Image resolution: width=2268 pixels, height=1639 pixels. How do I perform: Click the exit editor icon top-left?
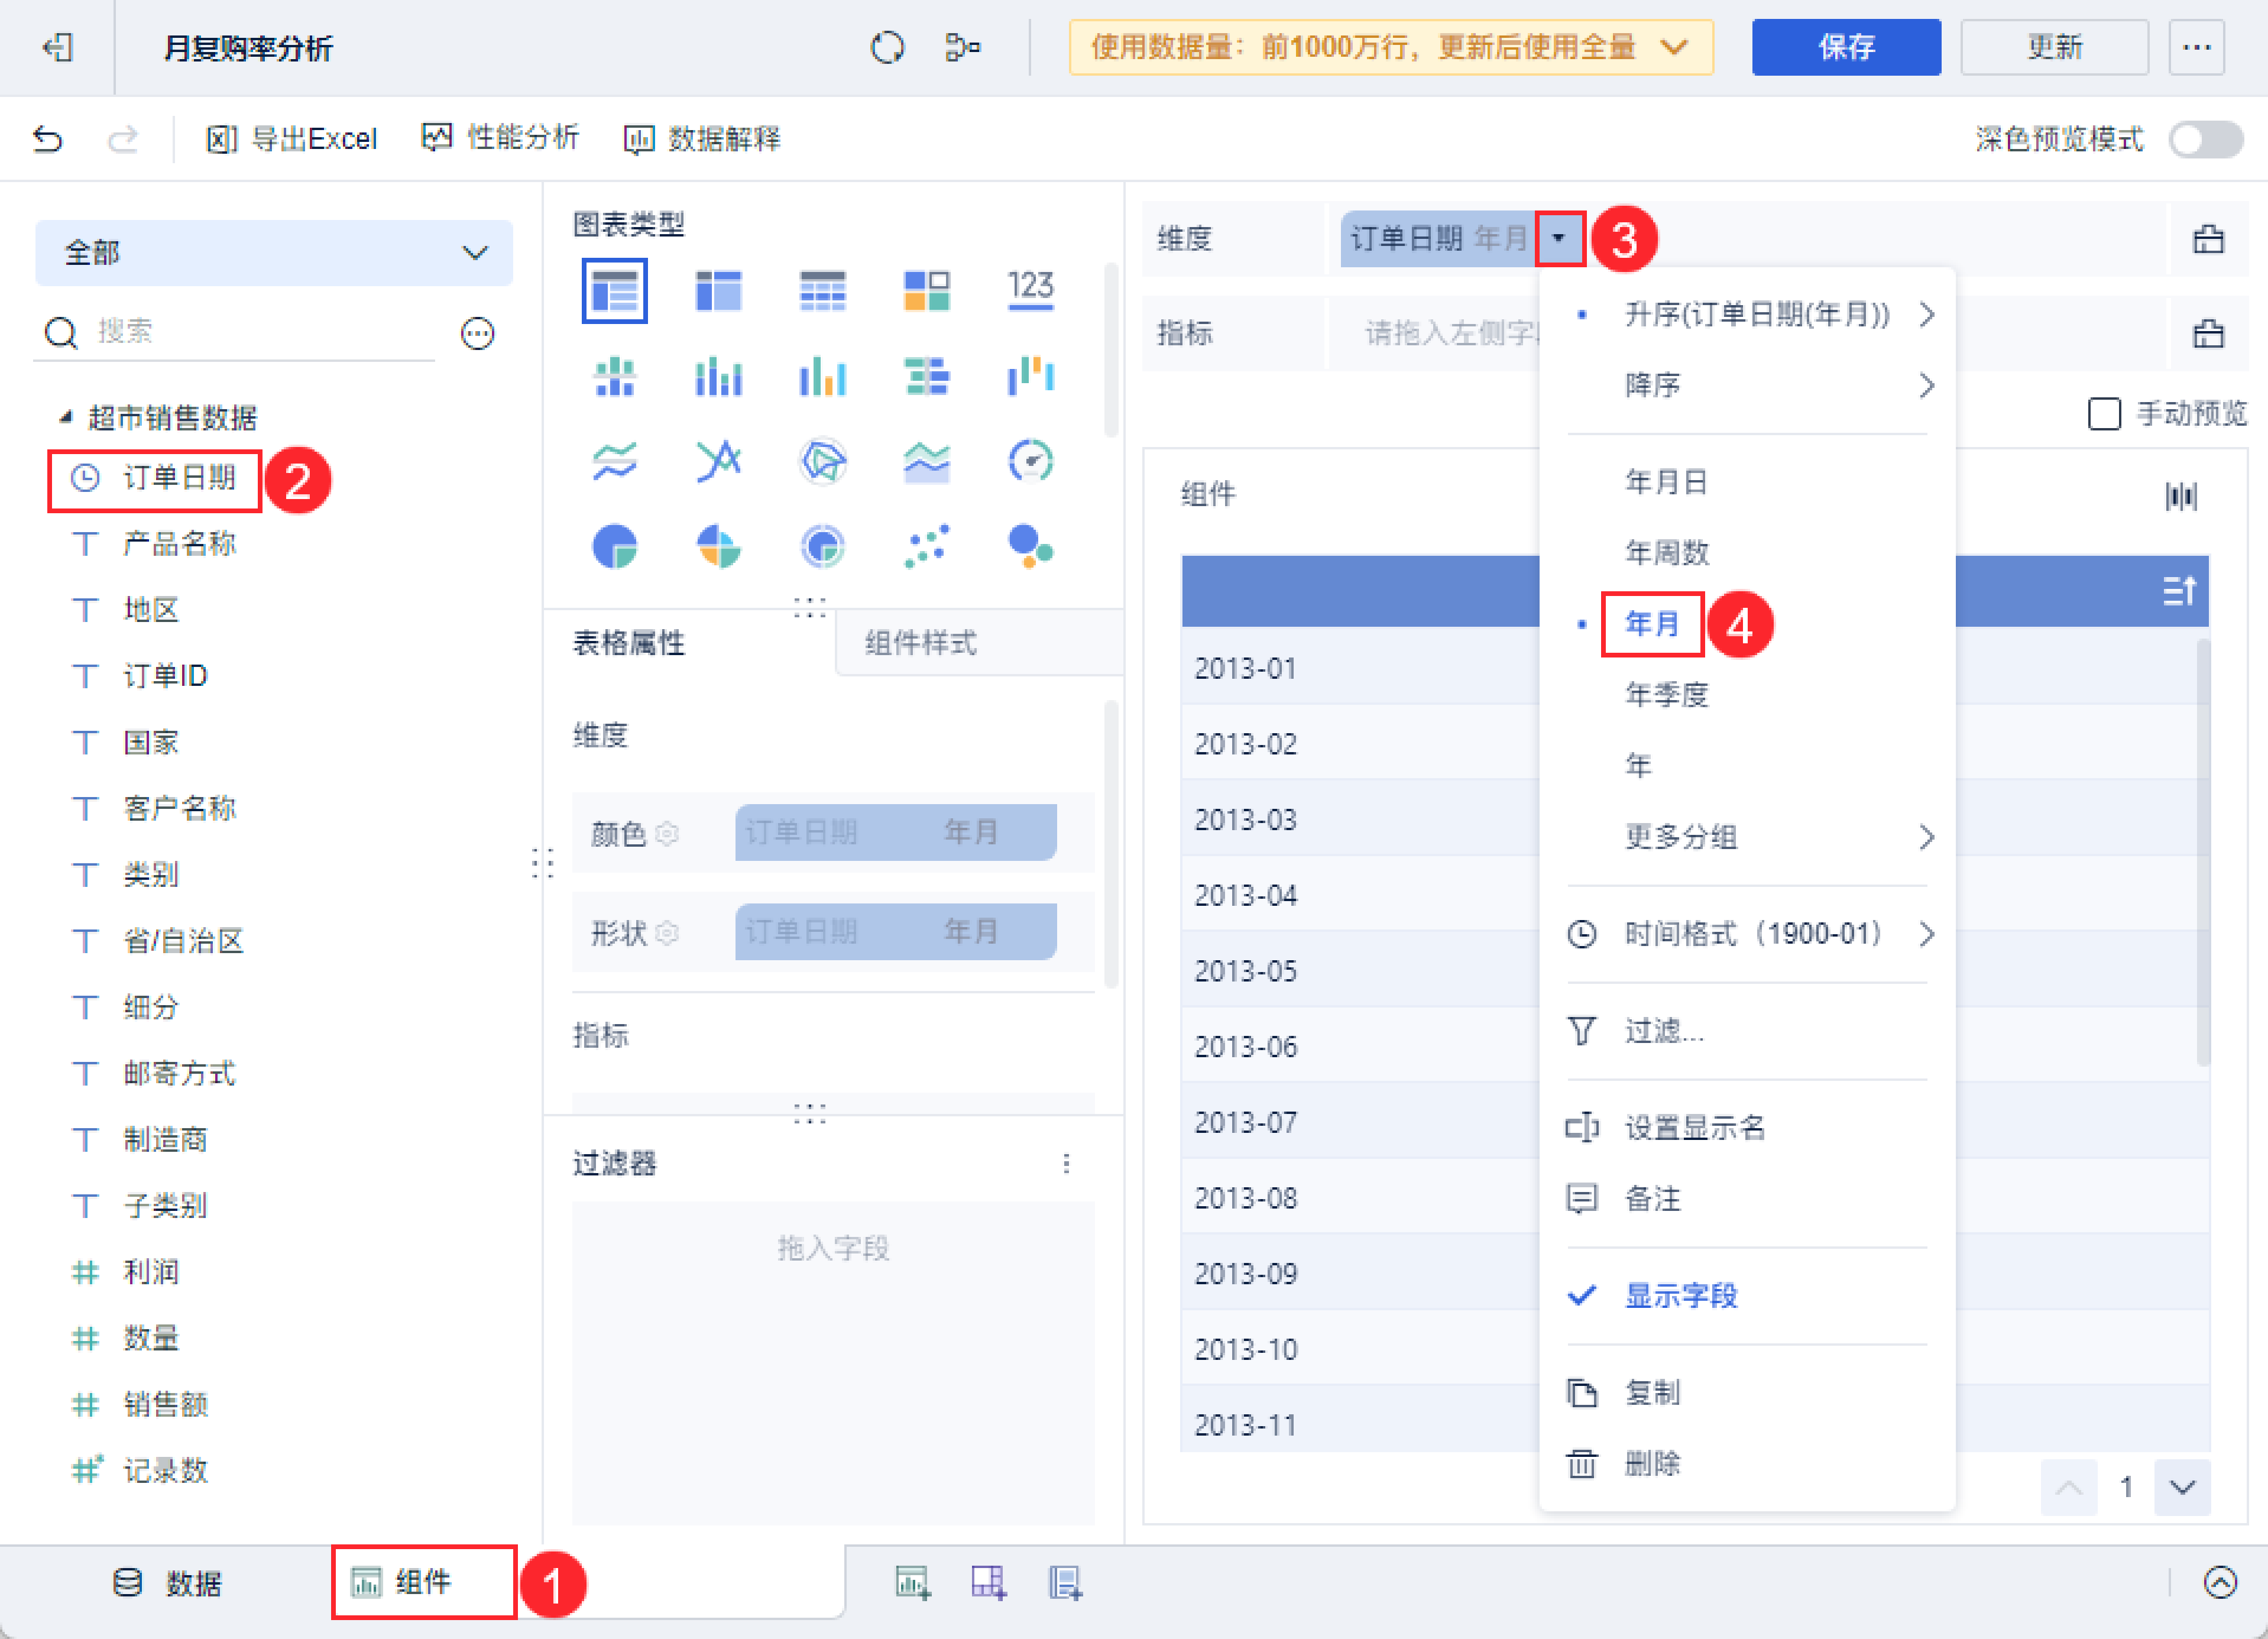(x=58, y=47)
